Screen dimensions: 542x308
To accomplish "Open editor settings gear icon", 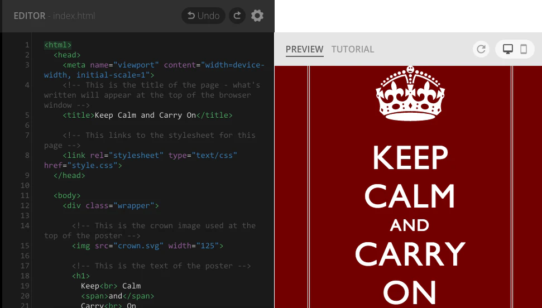I will [x=257, y=16].
